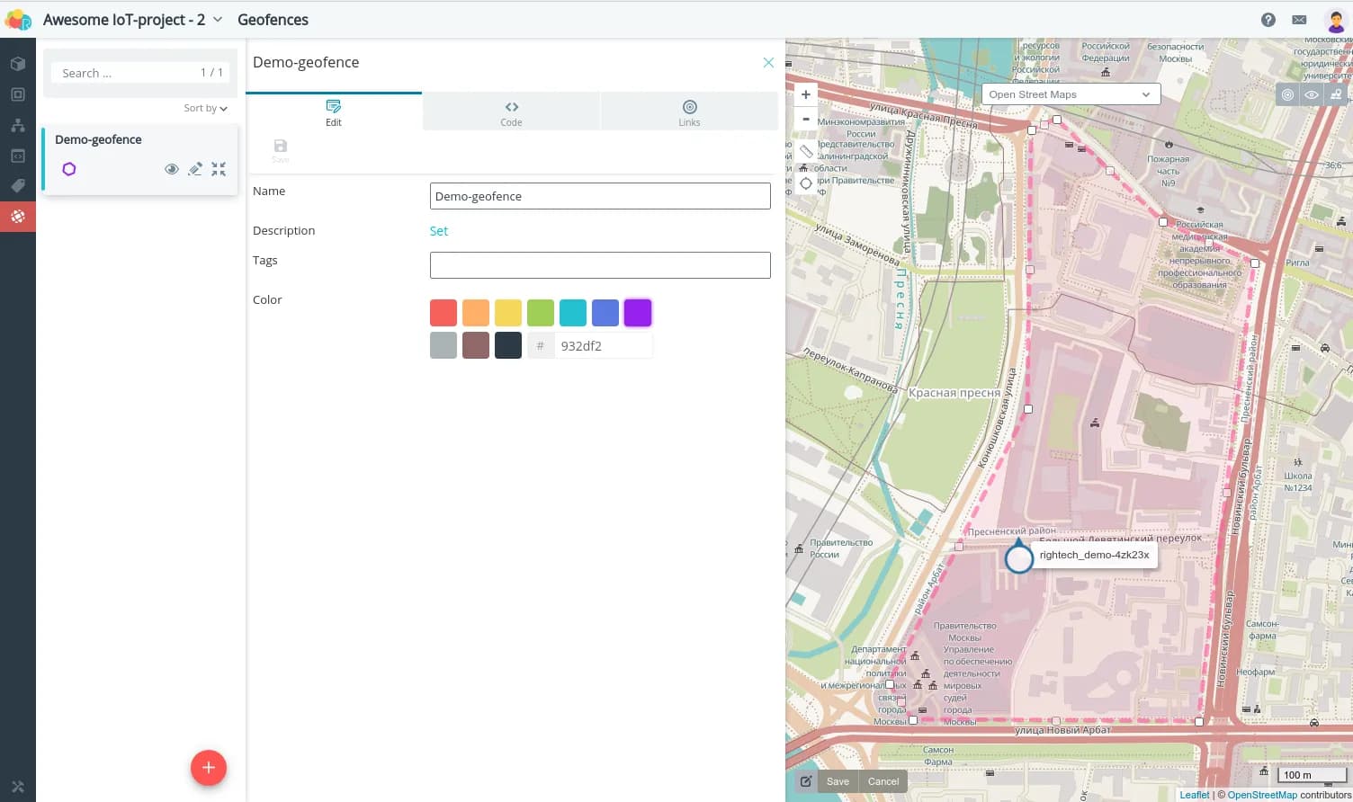1353x802 pixels.
Task: Open the Sort by dropdown
Action: click(x=205, y=108)
